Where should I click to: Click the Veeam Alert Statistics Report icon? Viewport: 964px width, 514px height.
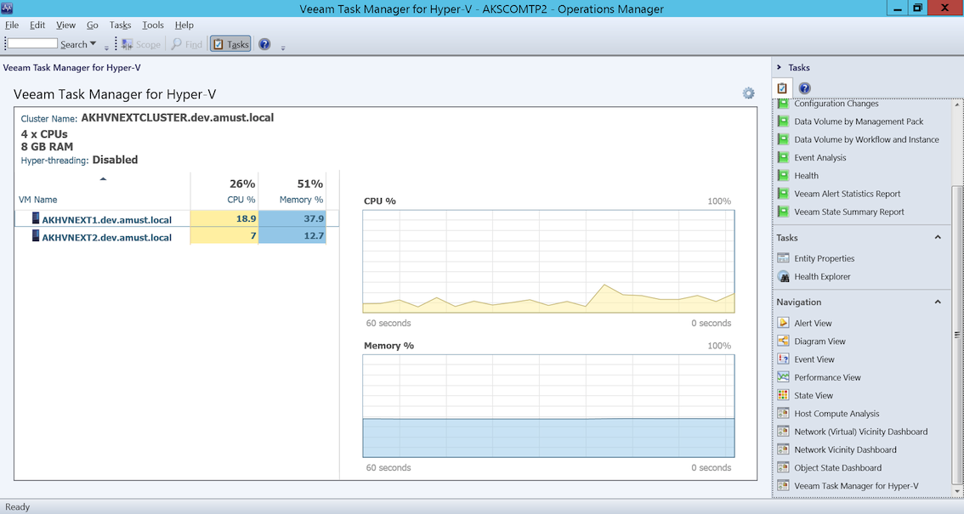783,194
